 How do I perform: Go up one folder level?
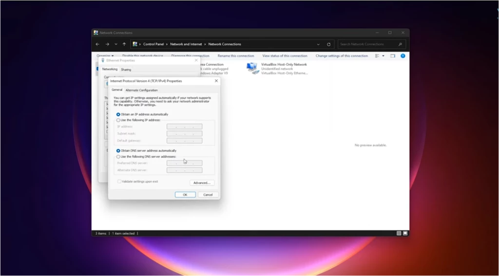[124, 44]
